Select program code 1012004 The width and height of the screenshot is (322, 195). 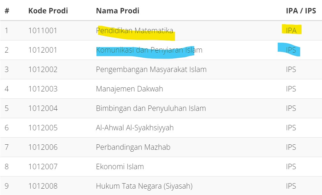click(43, 108)
